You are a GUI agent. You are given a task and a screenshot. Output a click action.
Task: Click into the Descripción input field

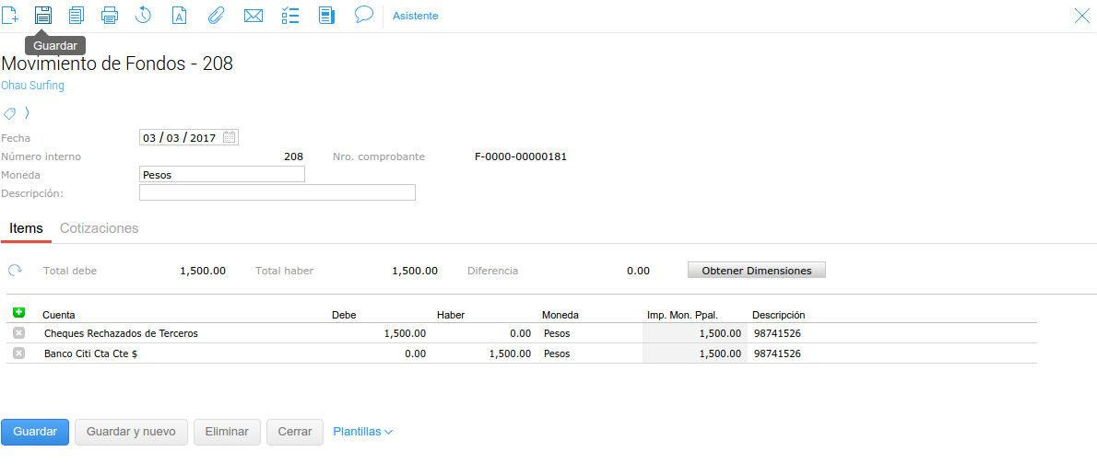pyautogui.click(x=277, y=192)
